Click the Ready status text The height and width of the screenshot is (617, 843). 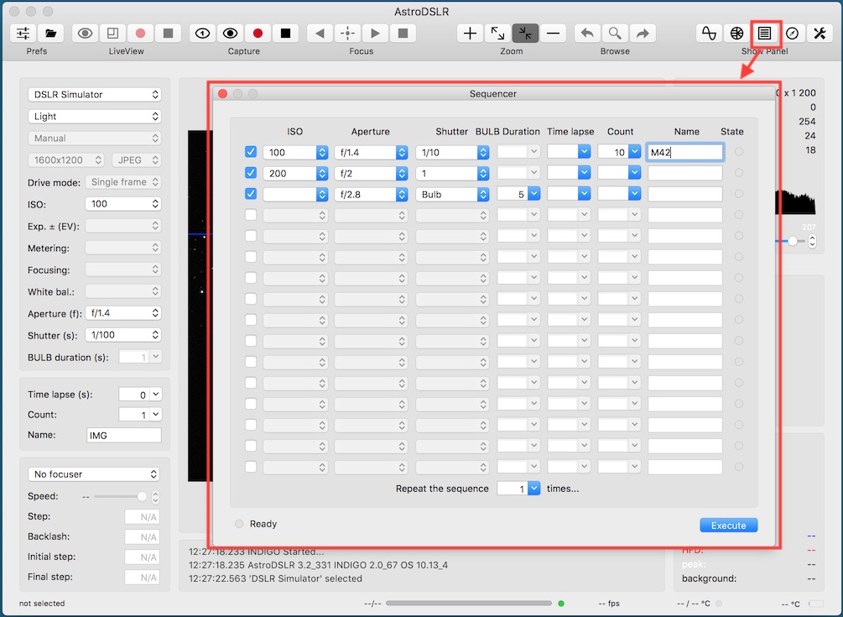(x=263, y=524)
